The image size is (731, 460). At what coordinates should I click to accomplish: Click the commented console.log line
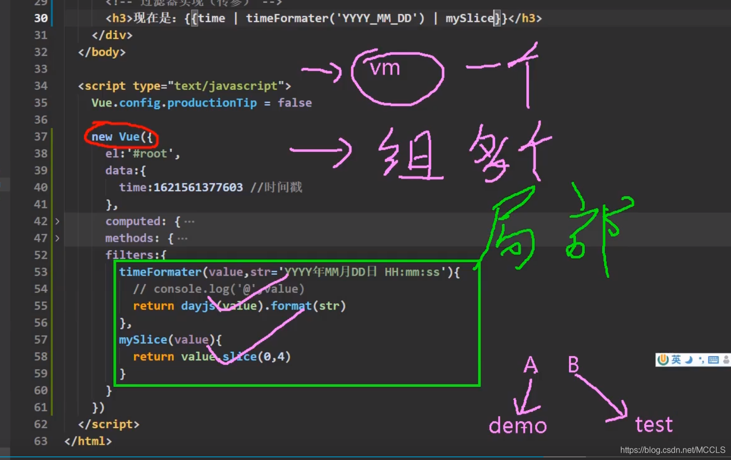pos(219,289)
